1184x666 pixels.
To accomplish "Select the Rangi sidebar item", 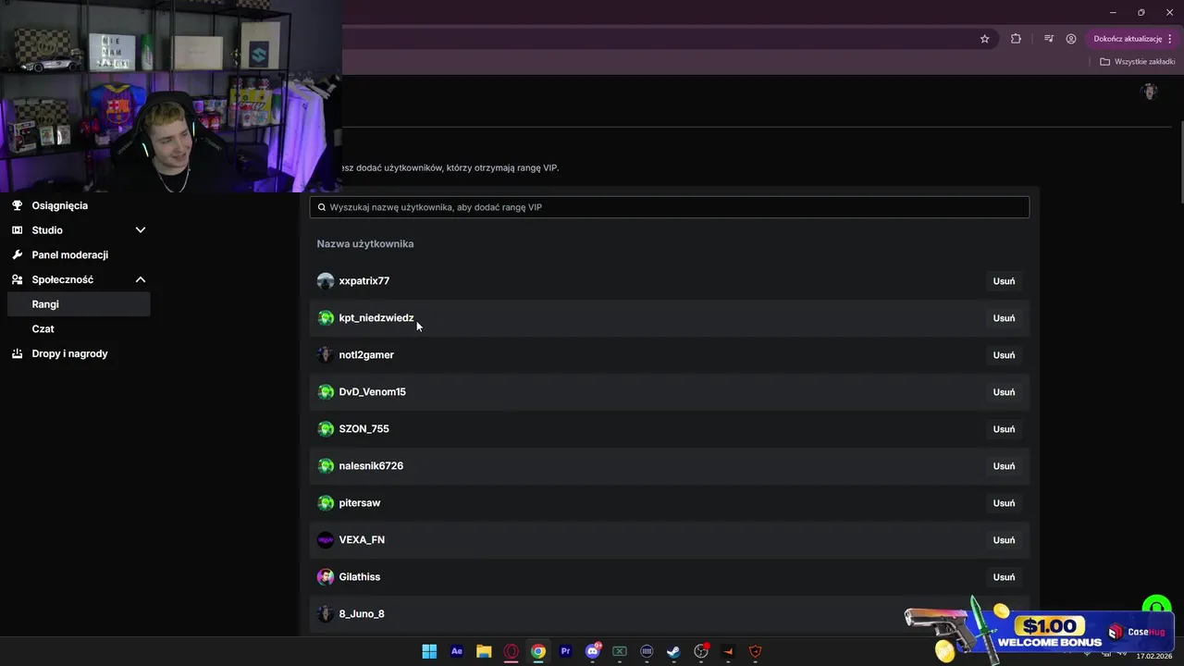I will pos(79,304).
